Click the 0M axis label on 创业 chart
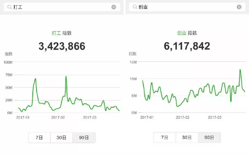 coord(134,113)
